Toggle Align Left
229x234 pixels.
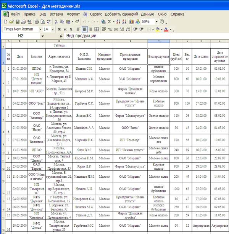(79, 29)
